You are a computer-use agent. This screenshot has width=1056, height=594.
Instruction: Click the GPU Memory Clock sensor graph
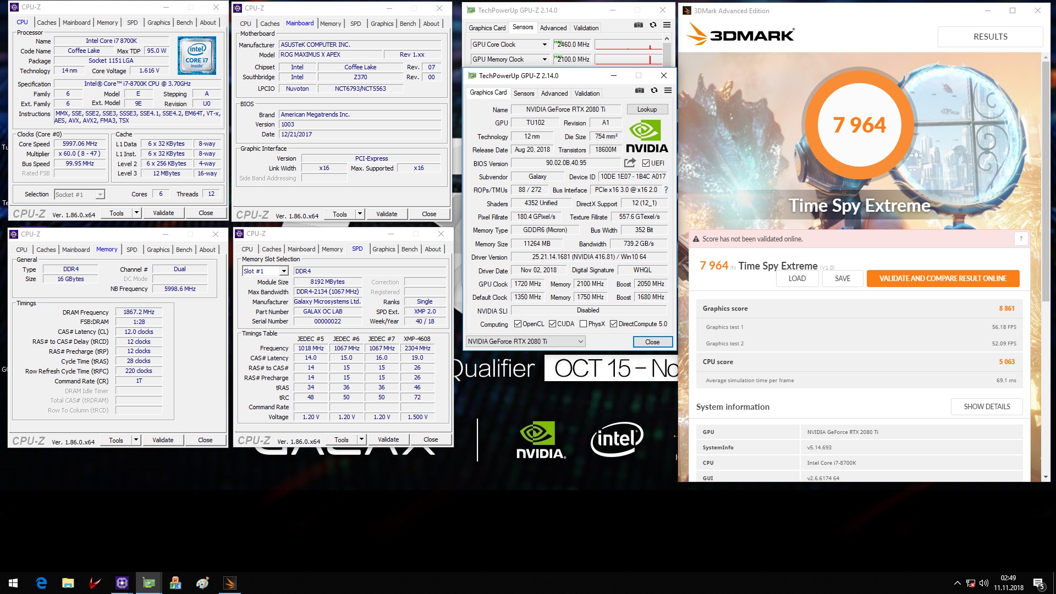(628, 59)
